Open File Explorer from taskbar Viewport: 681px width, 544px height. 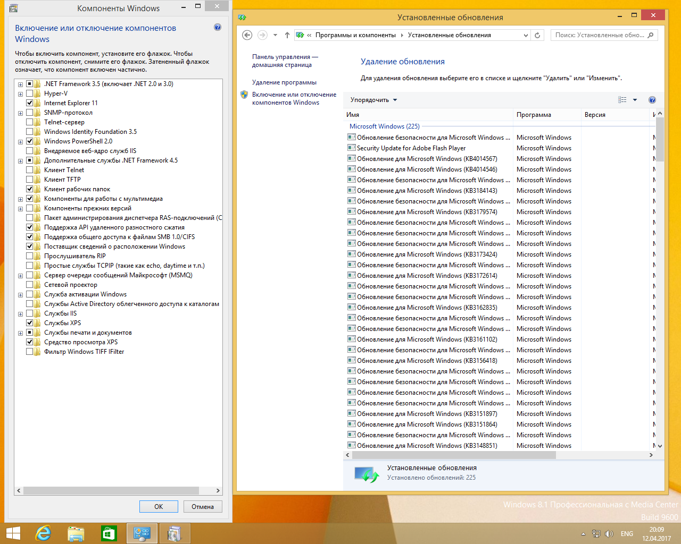click(76, 533)
